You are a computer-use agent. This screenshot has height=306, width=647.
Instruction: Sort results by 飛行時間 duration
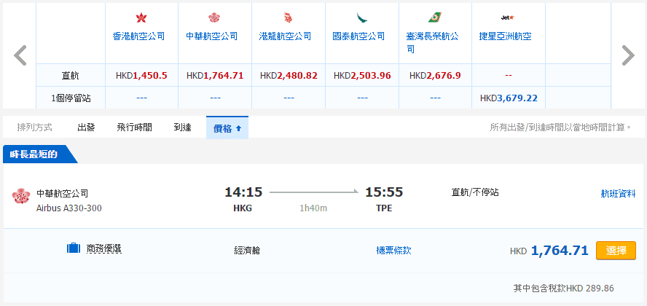pos(134,127)
